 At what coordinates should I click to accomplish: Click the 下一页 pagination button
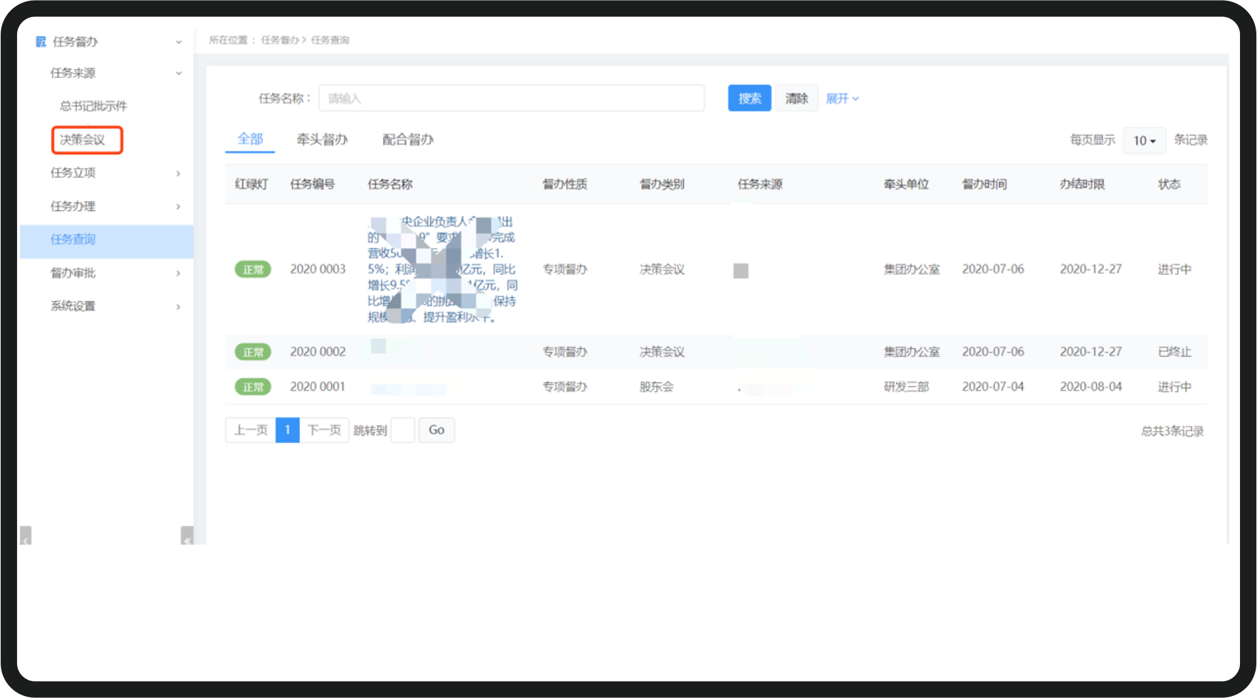pyautogui.click(x=325, y=430)
